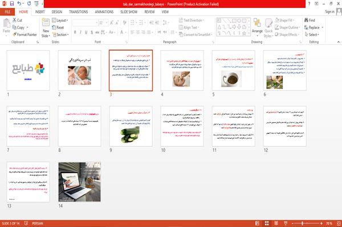Switch to Normal view icon in status bar
Viewport: 342px width, 227px height.
tap(258, 223)
